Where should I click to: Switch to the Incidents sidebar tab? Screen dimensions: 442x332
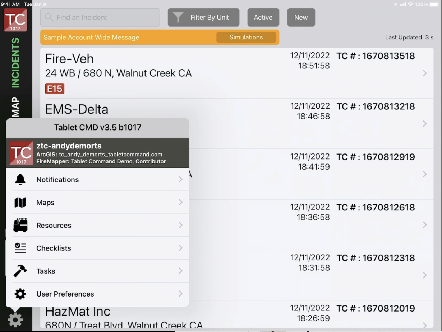point(15,63)
